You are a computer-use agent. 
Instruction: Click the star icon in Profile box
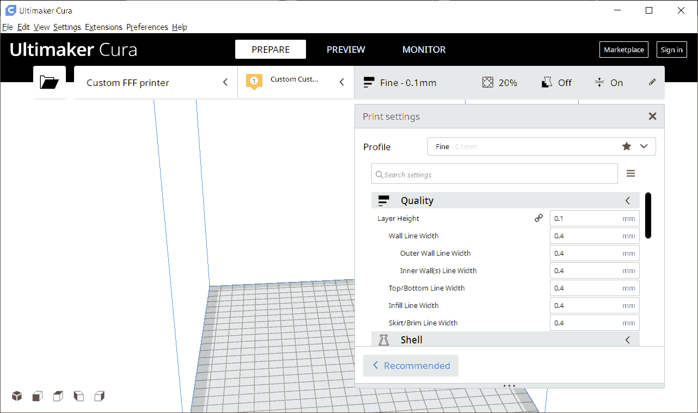pyautogui.click(x=627, y=146)
